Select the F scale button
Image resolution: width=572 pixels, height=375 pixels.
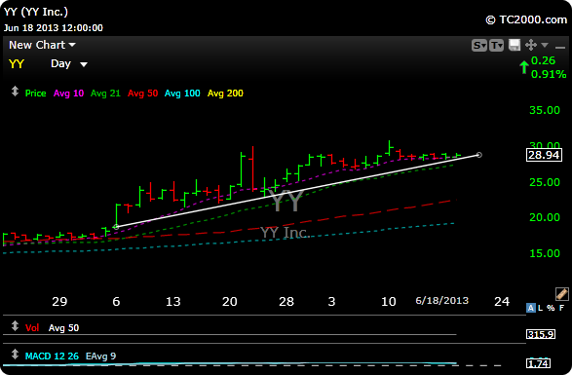point(562,308)
